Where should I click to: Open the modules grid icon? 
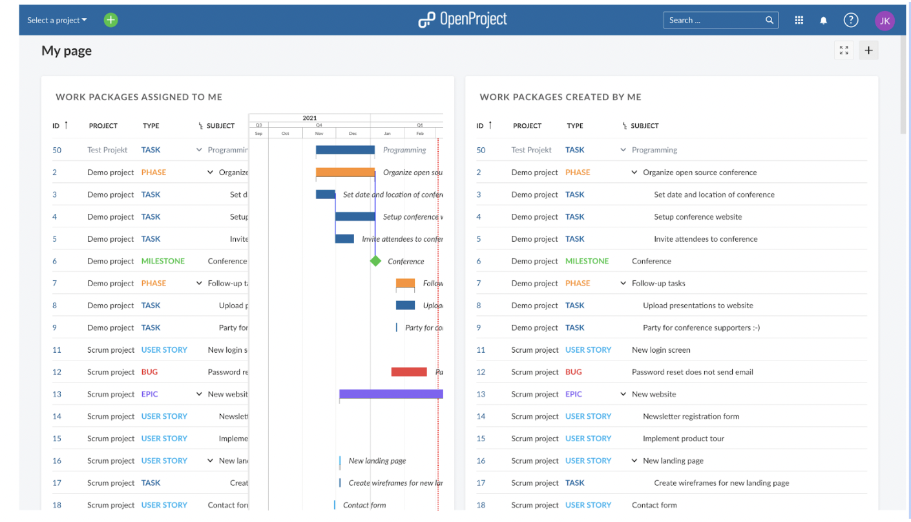(799, 20)
